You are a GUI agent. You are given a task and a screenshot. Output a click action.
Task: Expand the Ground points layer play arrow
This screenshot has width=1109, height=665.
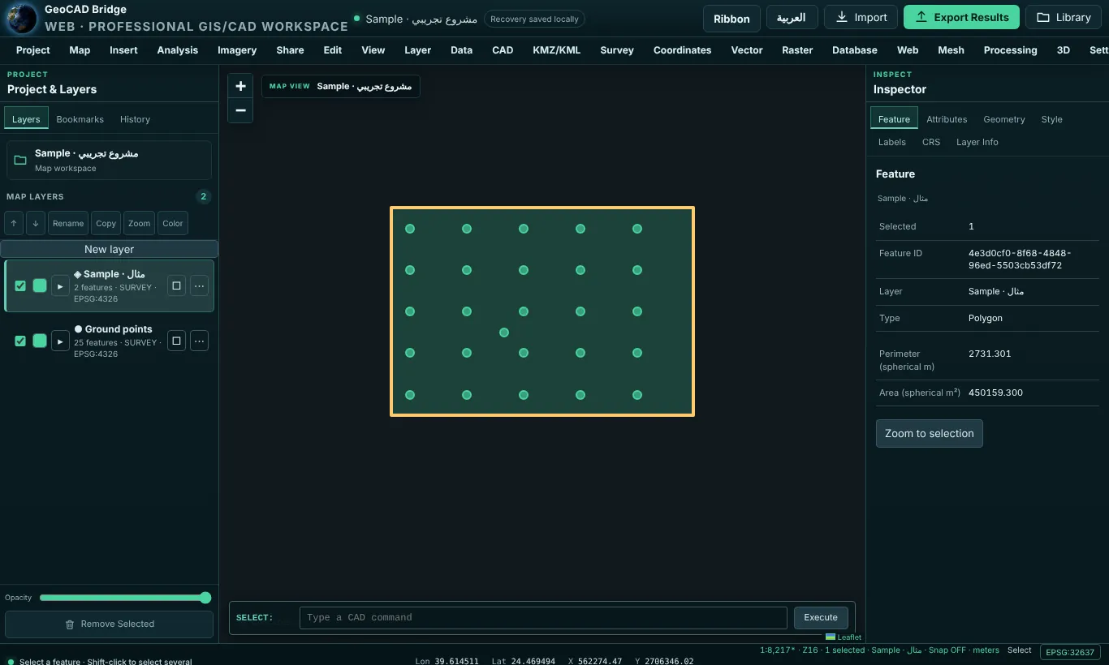(60, 341)
